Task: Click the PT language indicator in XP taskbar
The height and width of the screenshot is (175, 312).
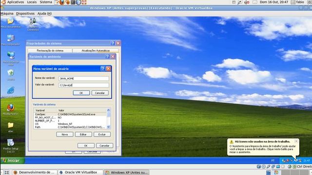Action: coord(273,160)
